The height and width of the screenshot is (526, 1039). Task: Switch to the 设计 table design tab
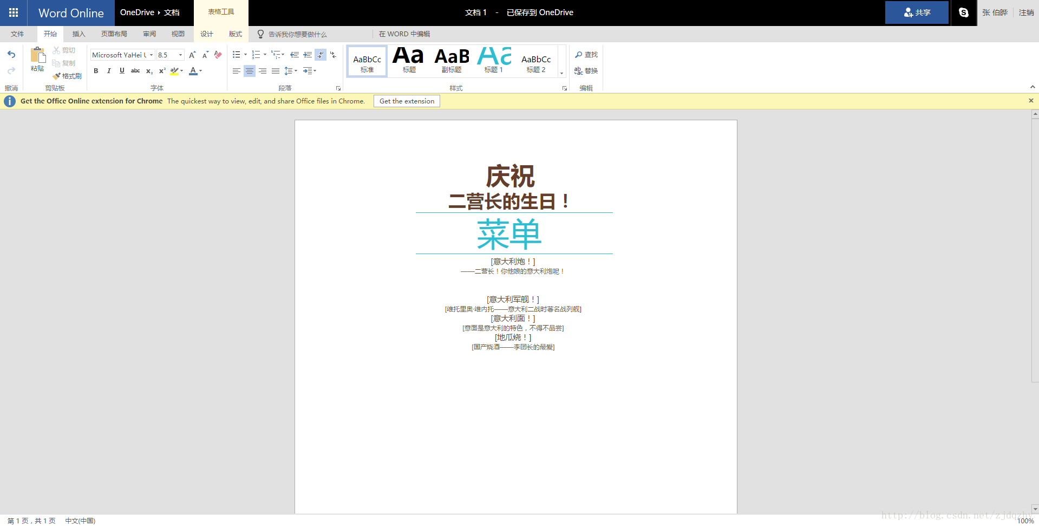point(207,34)
